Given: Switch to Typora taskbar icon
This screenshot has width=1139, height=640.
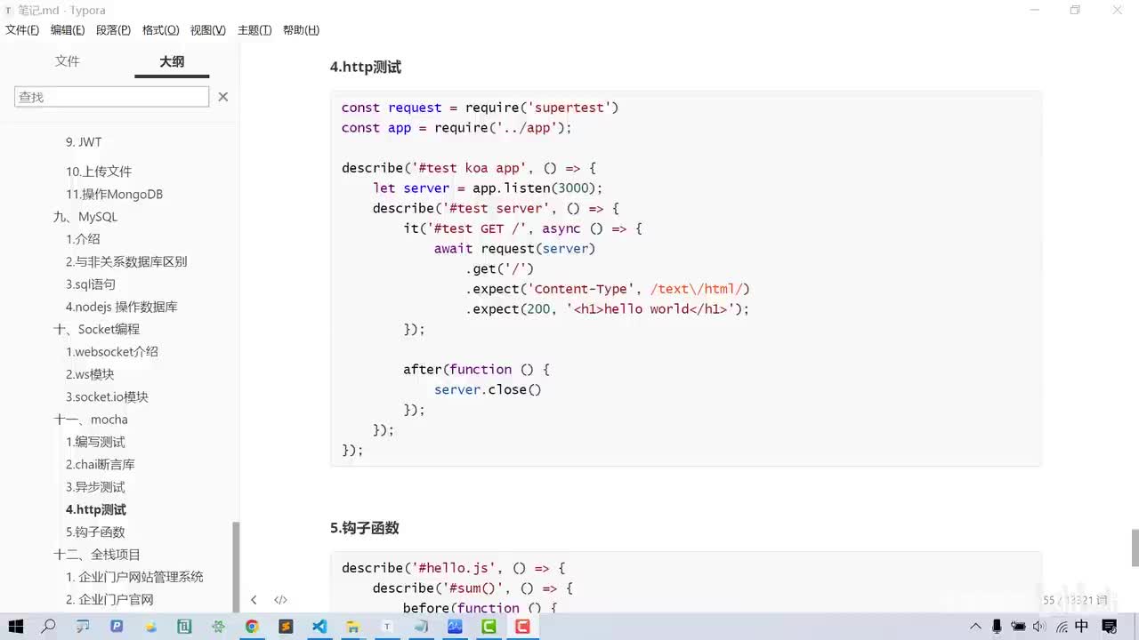Looking at the screenshot, I should pos(387,627).
